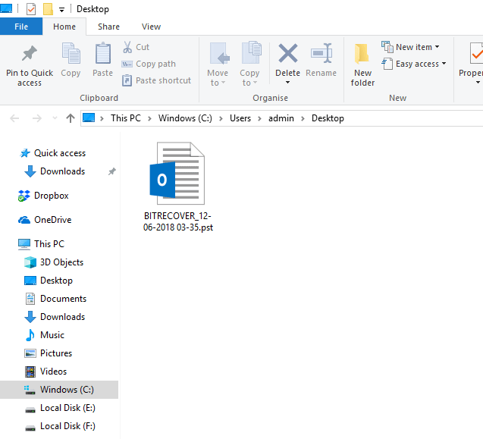The height and width of the screenshot is (439, 483).
Task: Click Users breadcrumb in address bar
Action: pos(240,118)
